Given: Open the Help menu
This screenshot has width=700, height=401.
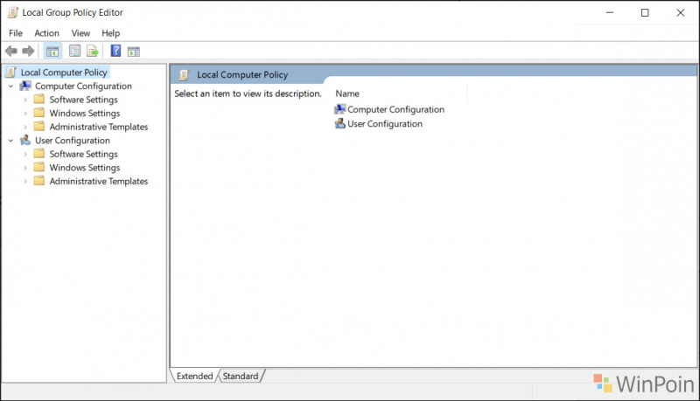Looking at the screenshot, I should [111, 33].
